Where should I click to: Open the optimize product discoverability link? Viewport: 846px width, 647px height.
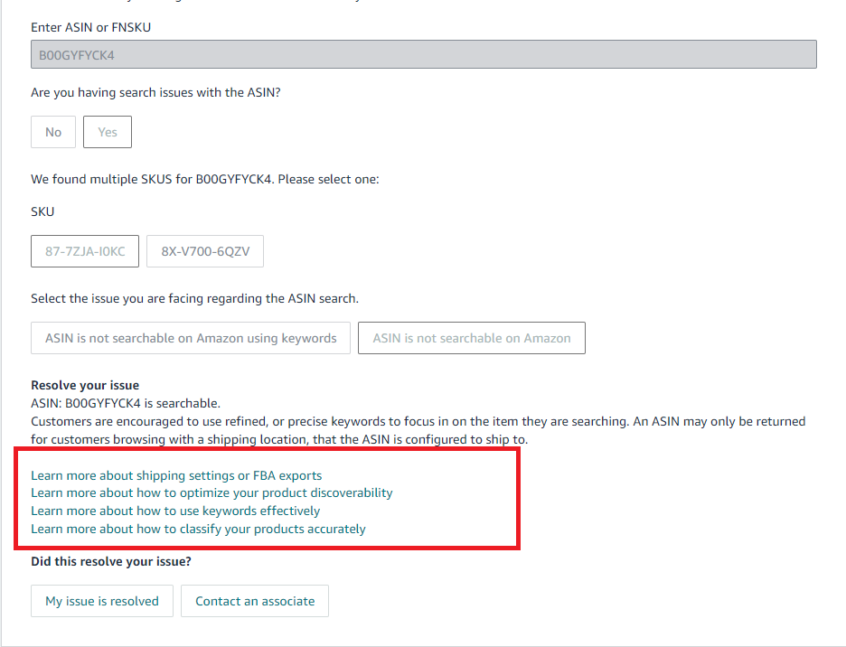coord(211,493)
